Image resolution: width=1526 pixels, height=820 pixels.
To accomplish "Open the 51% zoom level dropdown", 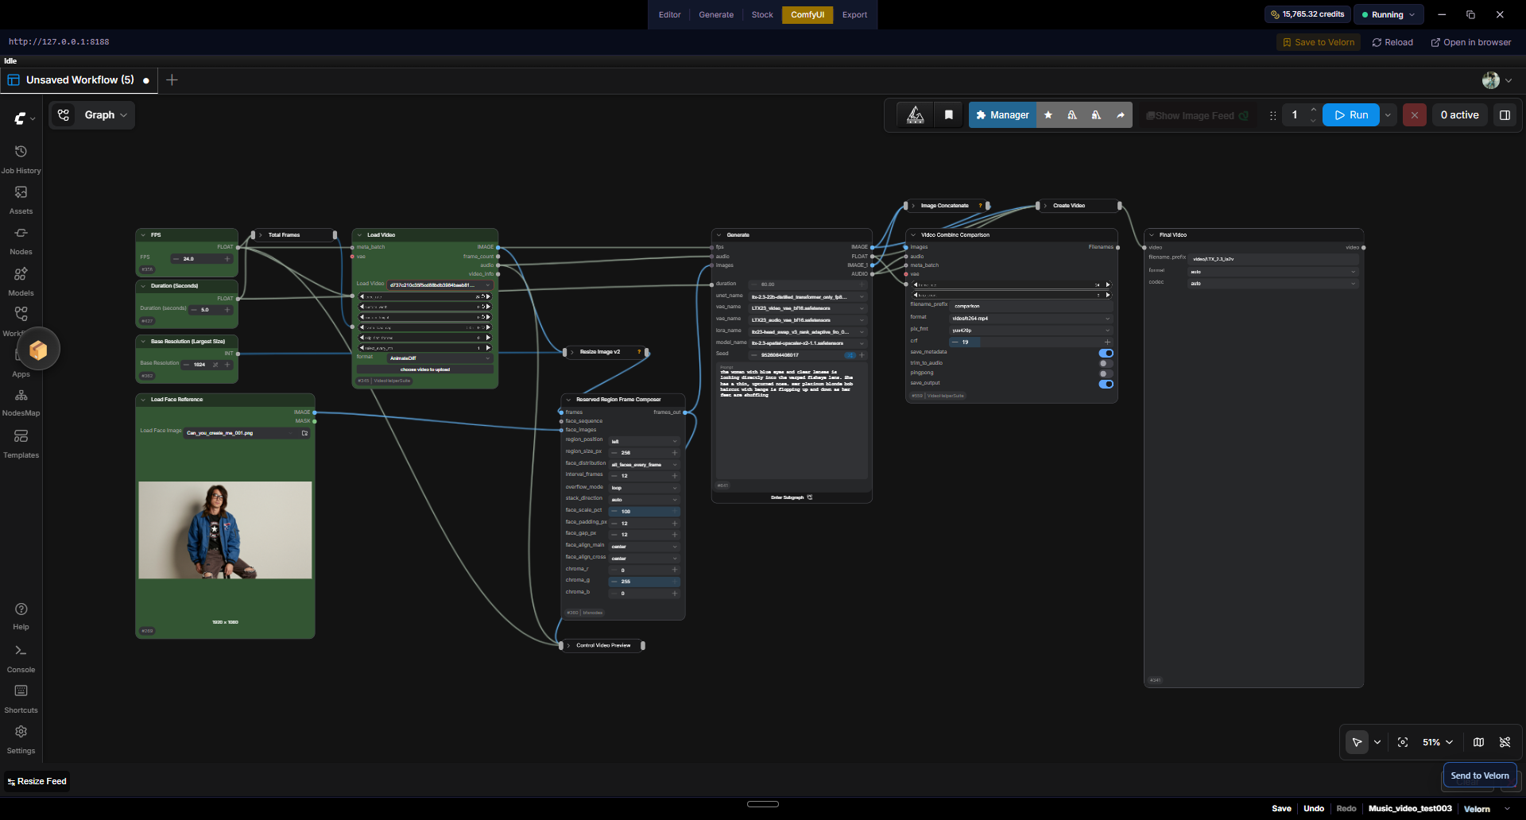I will 1437,742.
